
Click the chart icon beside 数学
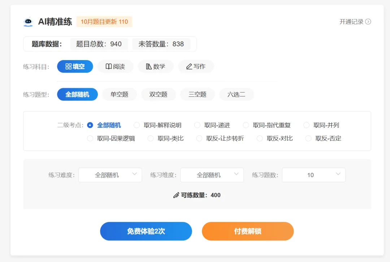149,66
